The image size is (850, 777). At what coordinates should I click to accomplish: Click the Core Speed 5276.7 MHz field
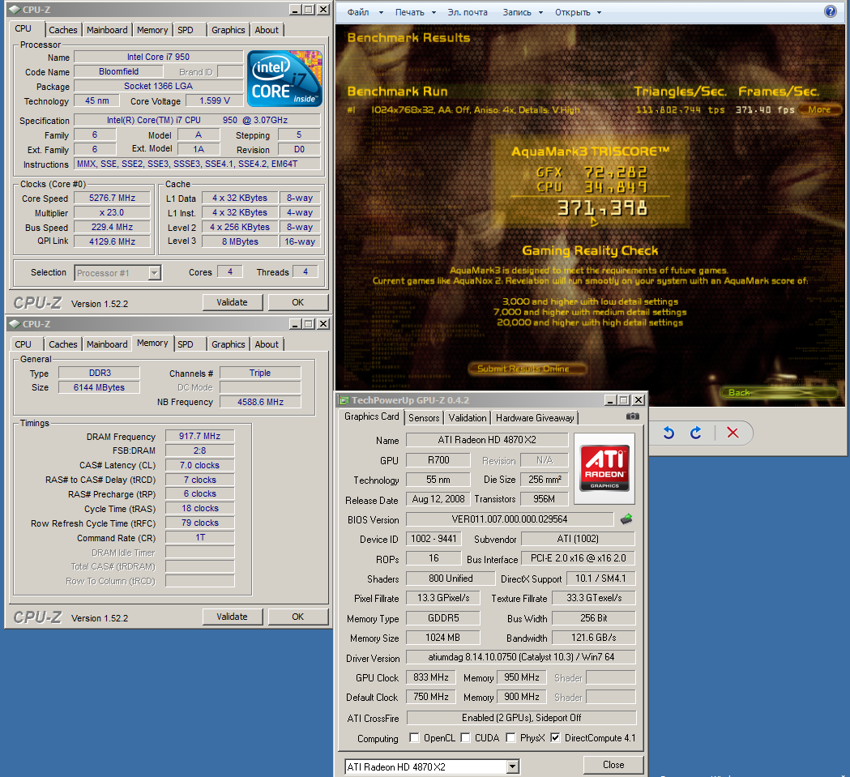point(112,198)
